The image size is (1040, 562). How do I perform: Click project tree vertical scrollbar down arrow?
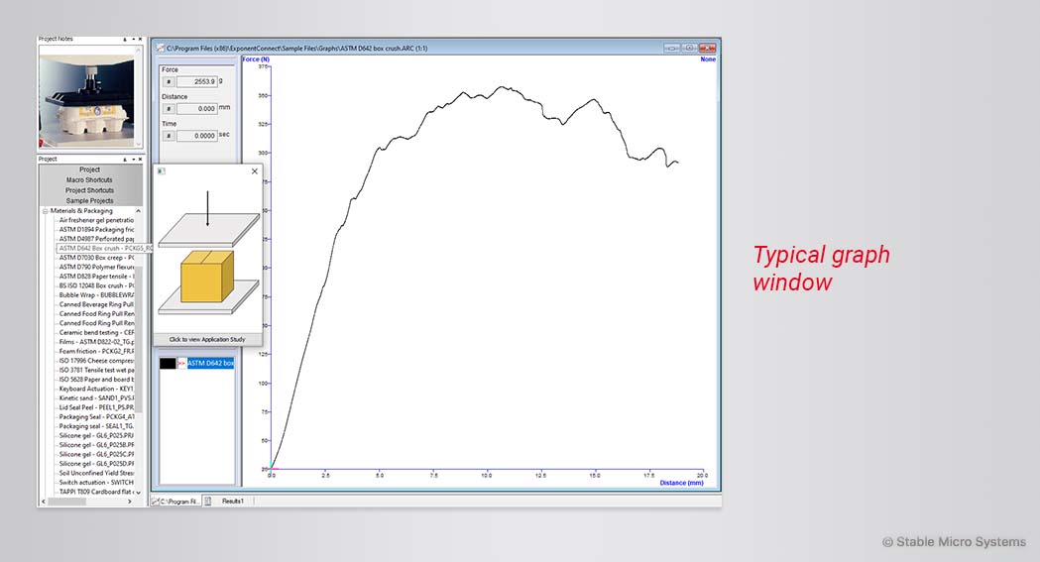tap(139, 493)
